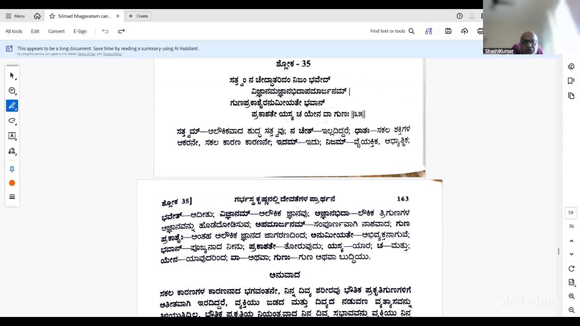Open the Help question-mark icon
580x326 pixels.
pyautogui.click(x=459, y=16)
